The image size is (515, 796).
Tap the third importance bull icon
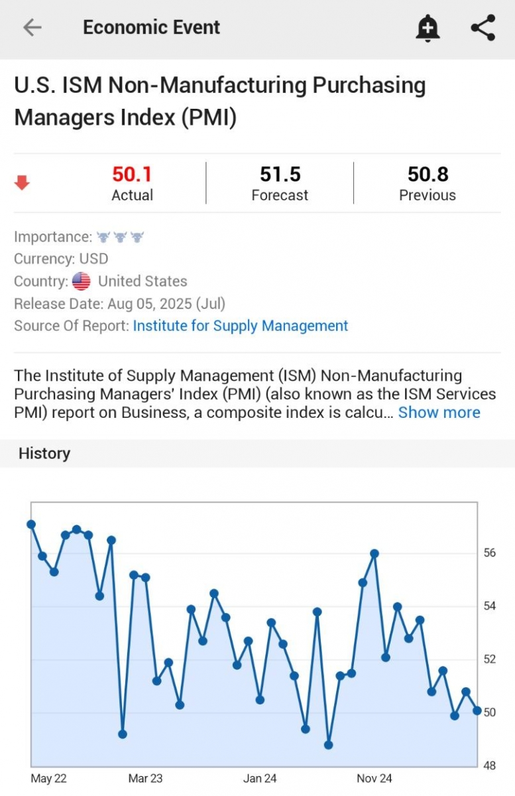point(137,237)
